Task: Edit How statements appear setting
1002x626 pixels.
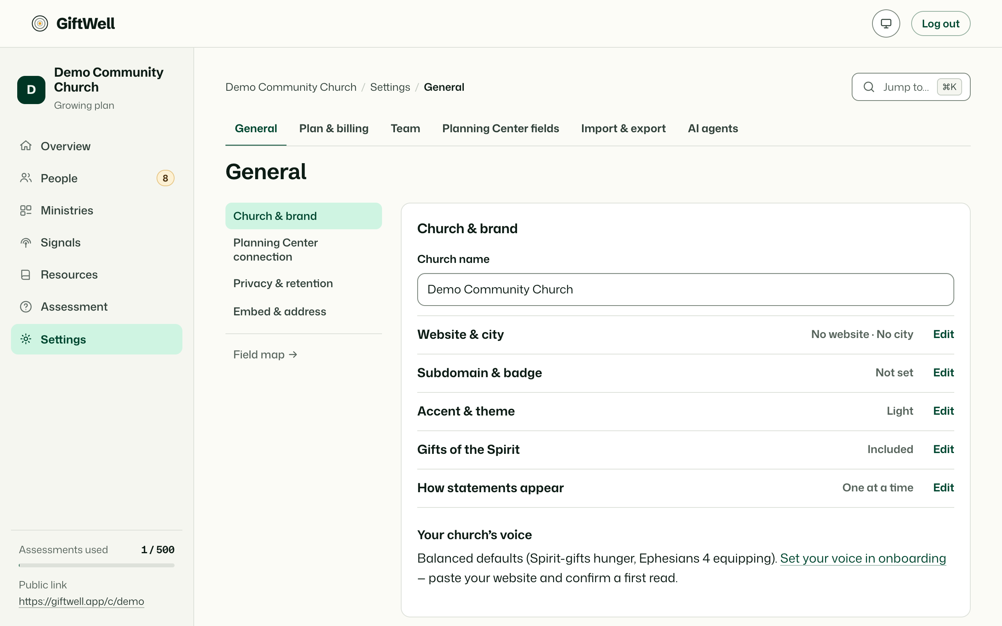Action: point(943,488)
